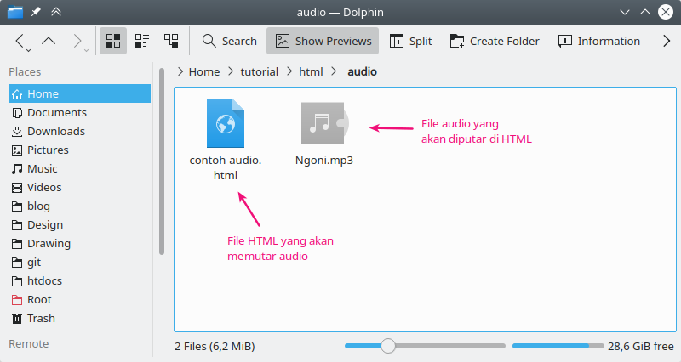Click the free disk space bar
The height and width of the screenshot is (362, 681).
click(558, 346)
